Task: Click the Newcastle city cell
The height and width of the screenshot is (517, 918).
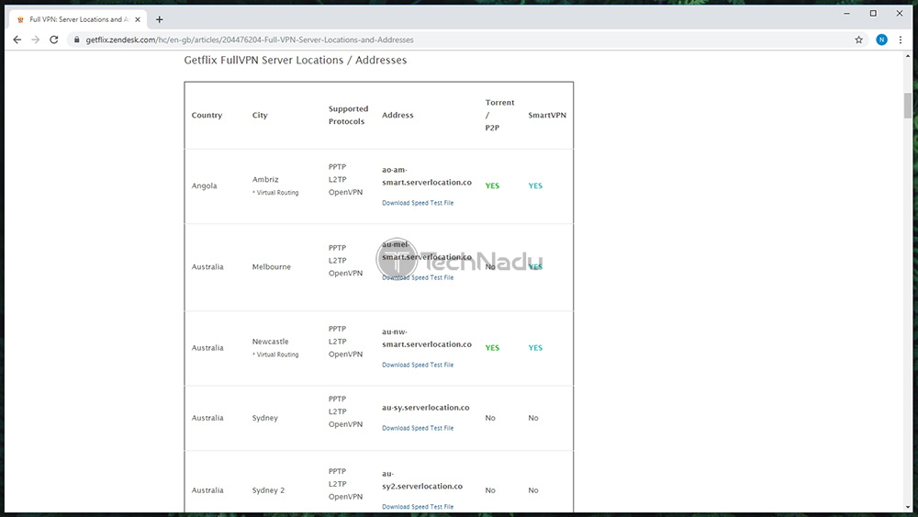Action: click(271, 342)
